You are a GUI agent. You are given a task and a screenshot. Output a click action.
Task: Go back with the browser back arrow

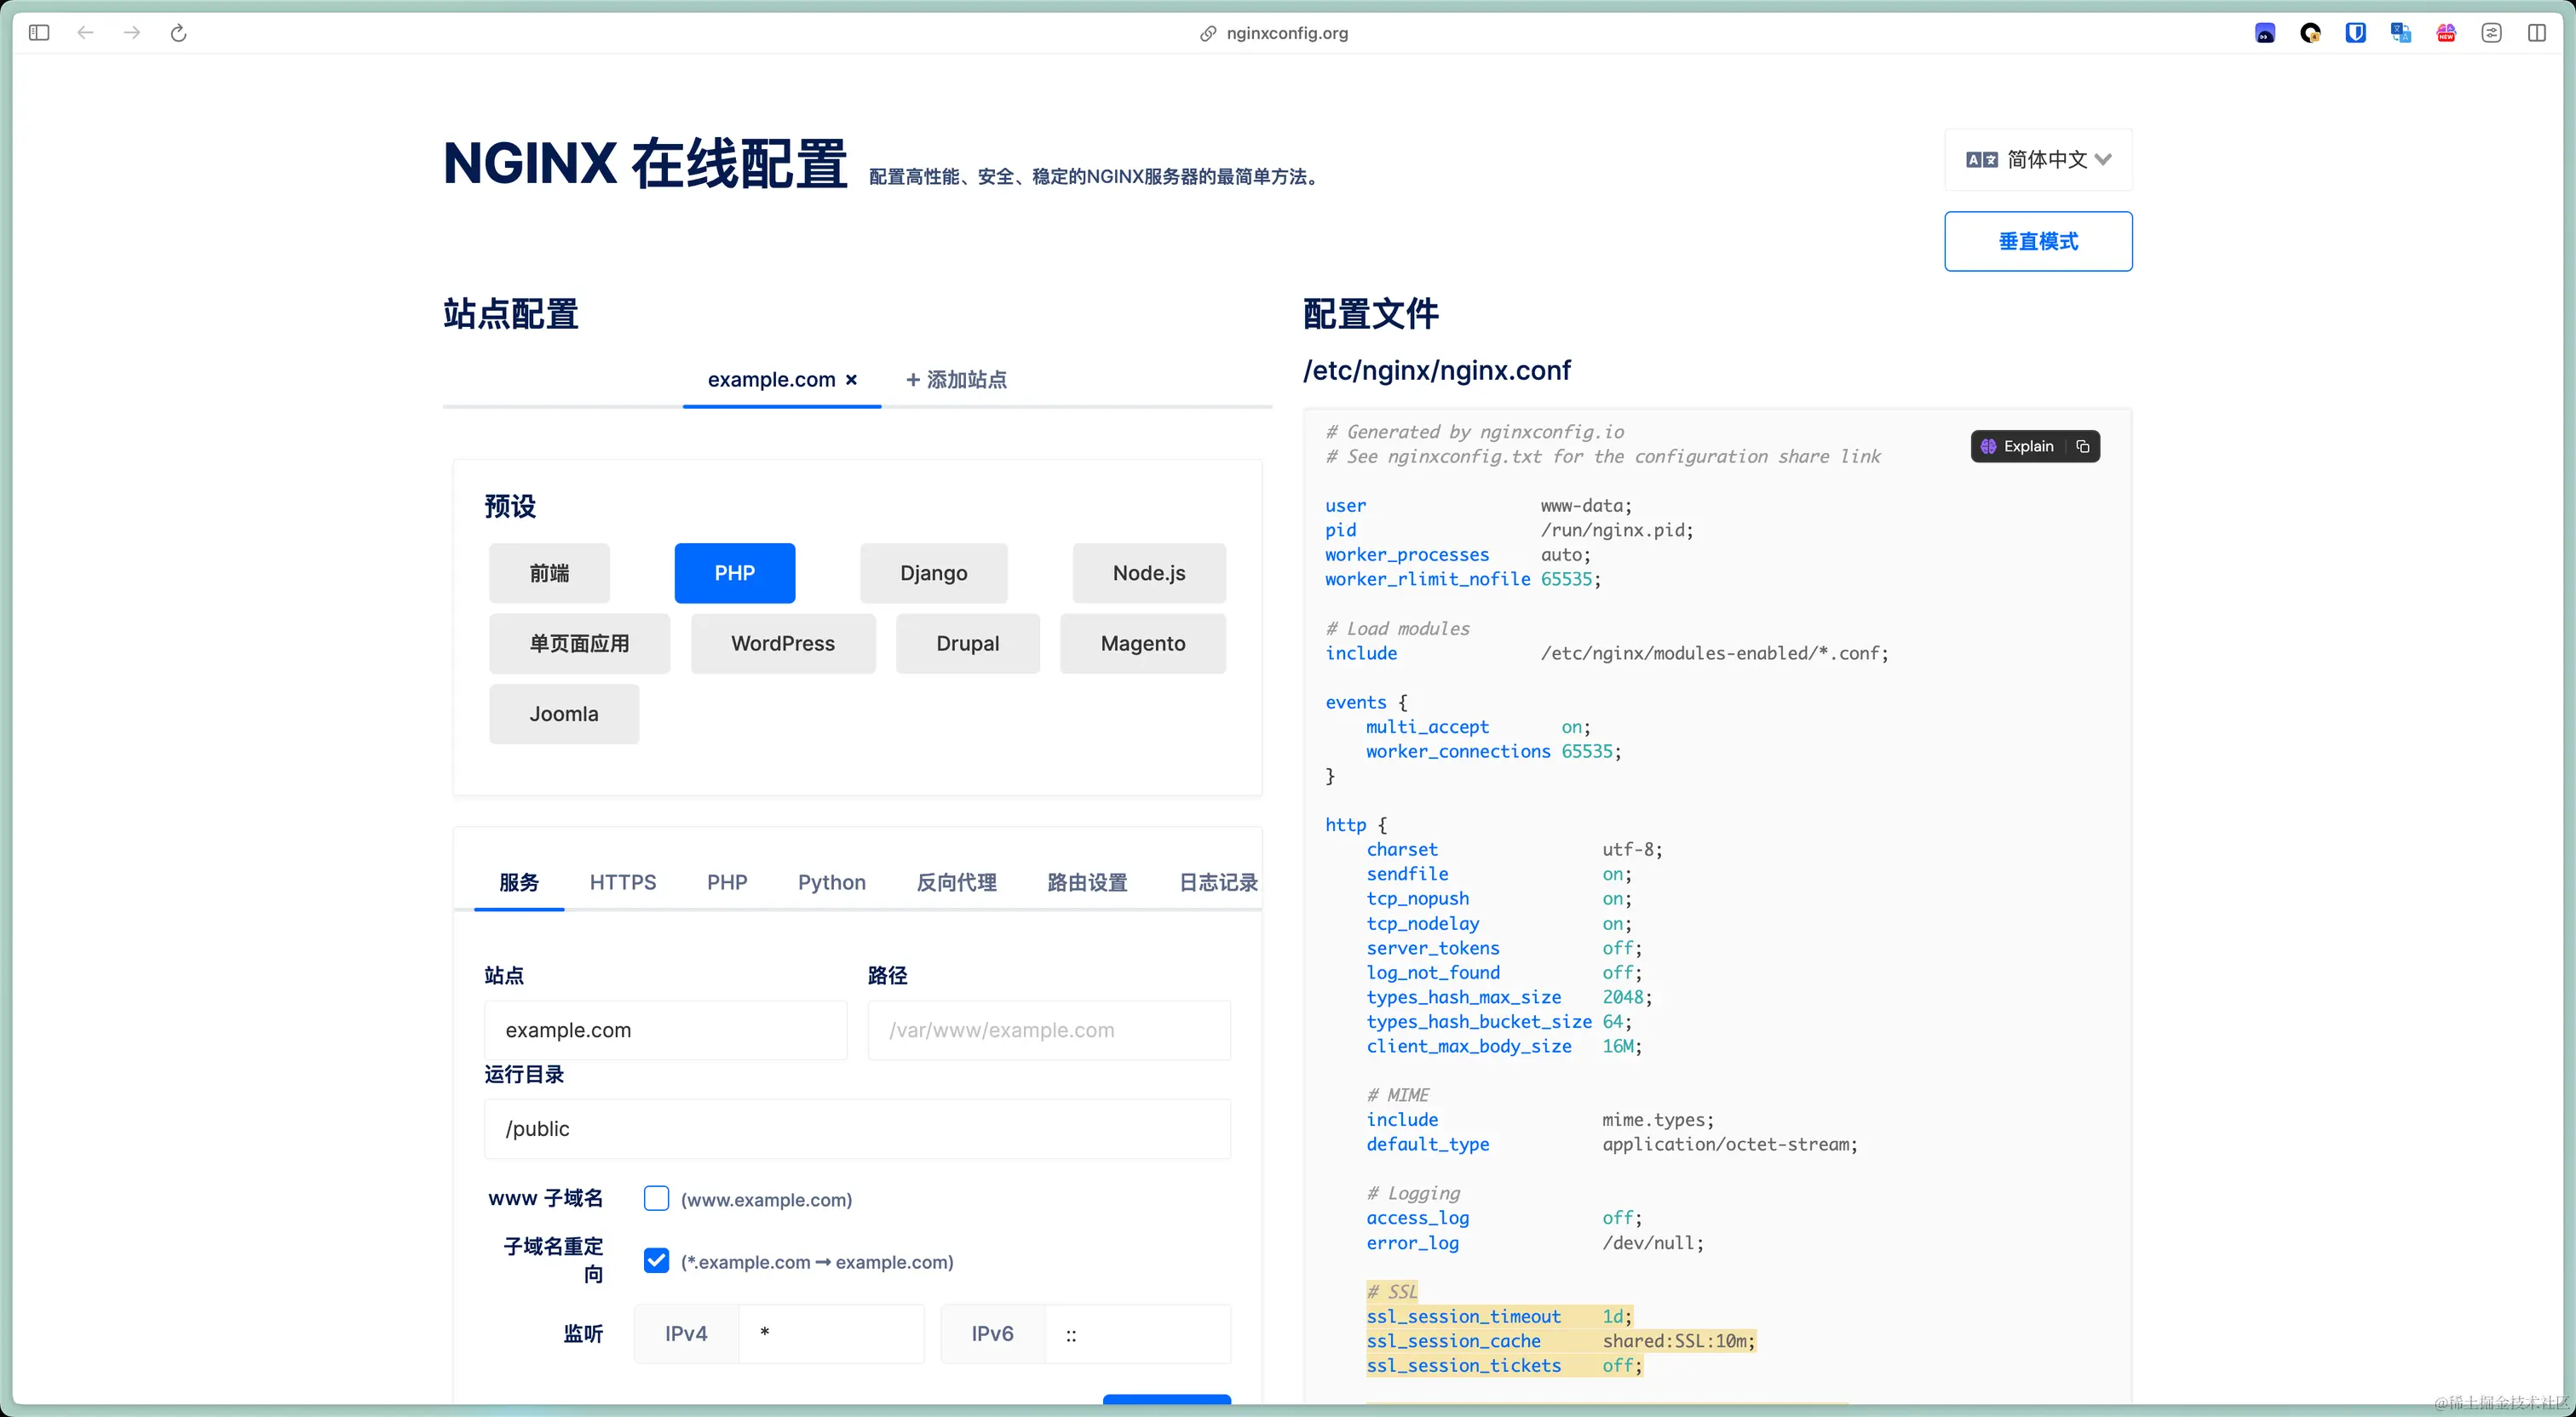coord(85,33)
